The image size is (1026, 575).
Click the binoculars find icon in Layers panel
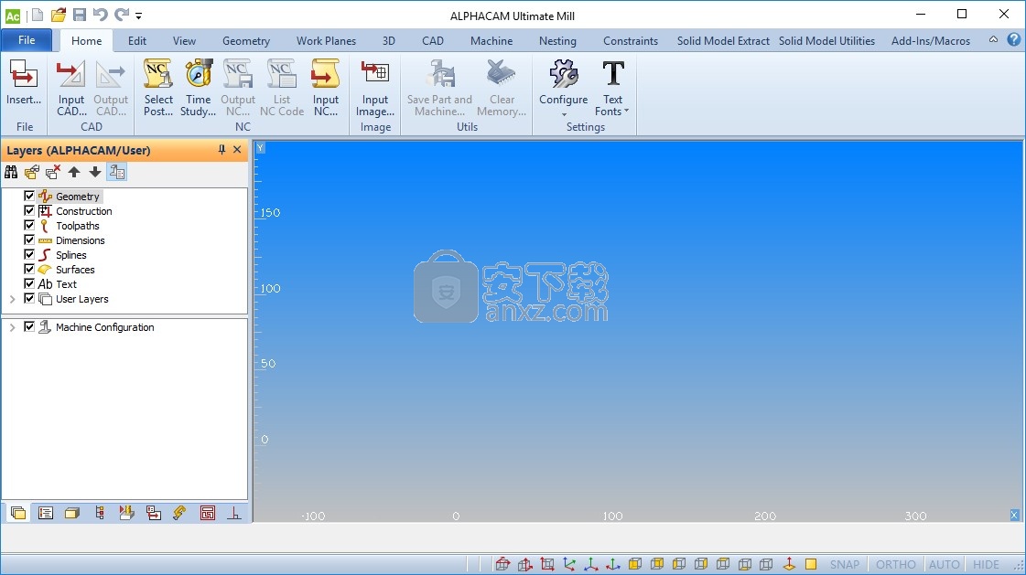click(11, 172)
